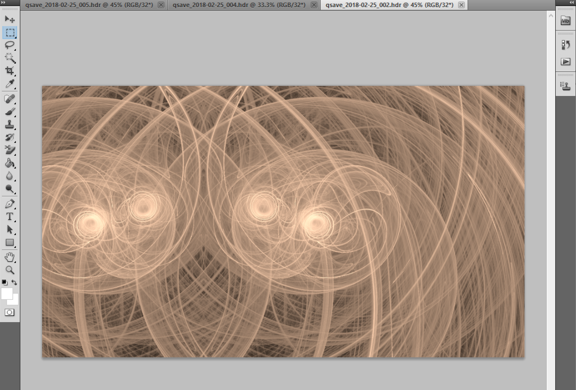Select the Horizontal Type tool
This screenshot has width=576, height=390.
pyautogui.click(x=10, y=217)
